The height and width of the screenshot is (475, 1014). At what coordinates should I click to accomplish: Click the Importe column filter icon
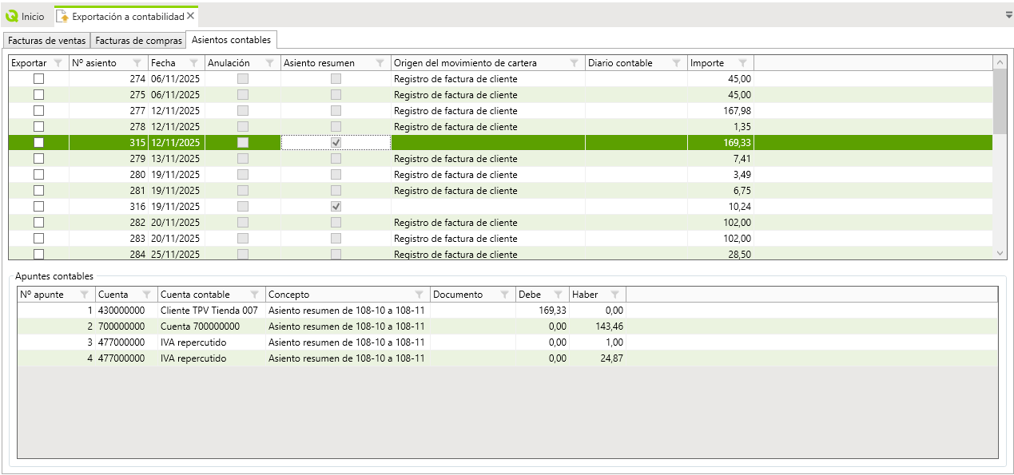[743, 63]
